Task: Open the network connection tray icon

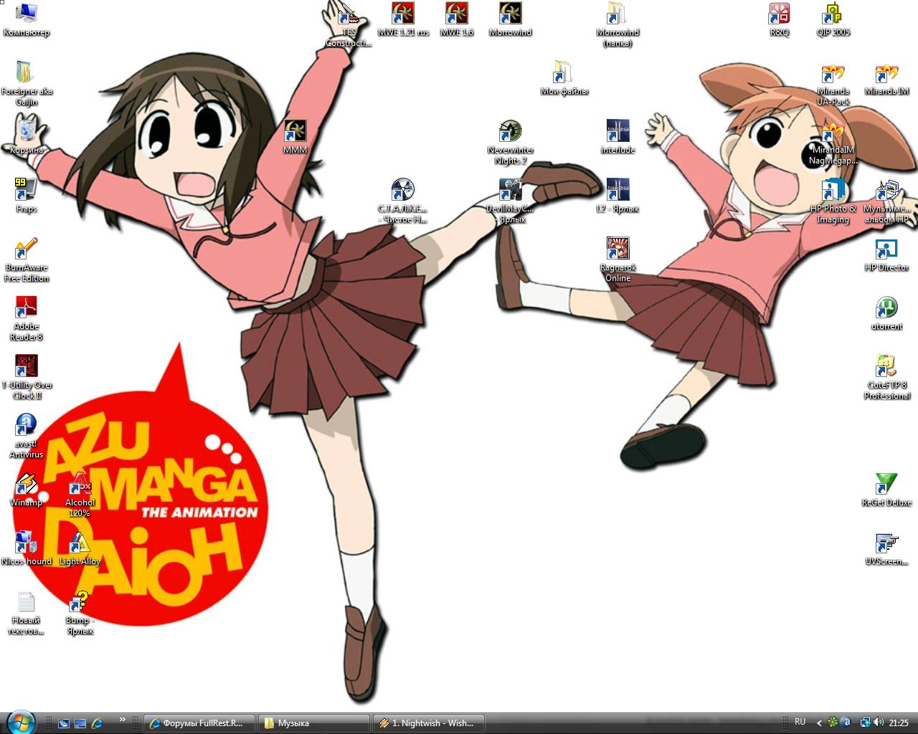Action: 865,723
